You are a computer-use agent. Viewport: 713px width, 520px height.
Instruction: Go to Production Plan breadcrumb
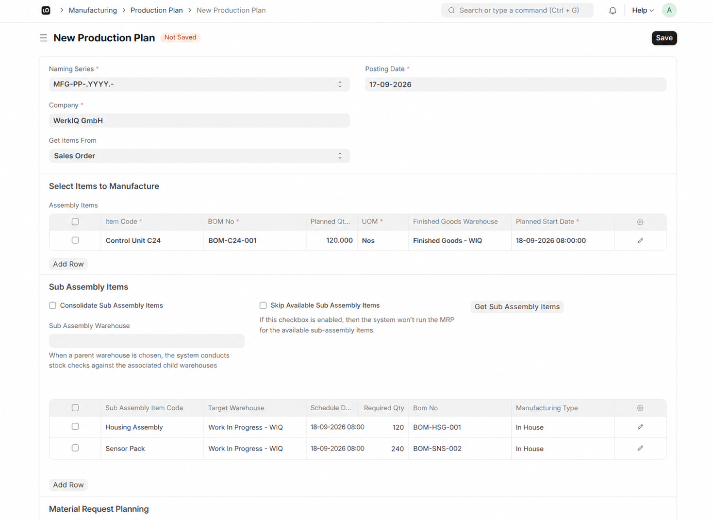156,10
